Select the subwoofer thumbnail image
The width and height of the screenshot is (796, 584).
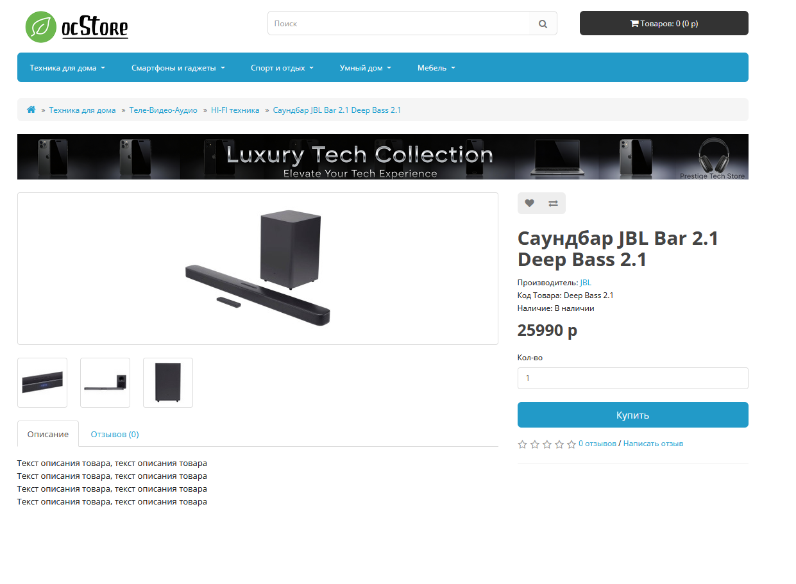tap(168, 383)
